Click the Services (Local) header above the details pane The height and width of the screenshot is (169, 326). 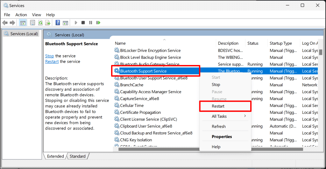click(69, 35)
